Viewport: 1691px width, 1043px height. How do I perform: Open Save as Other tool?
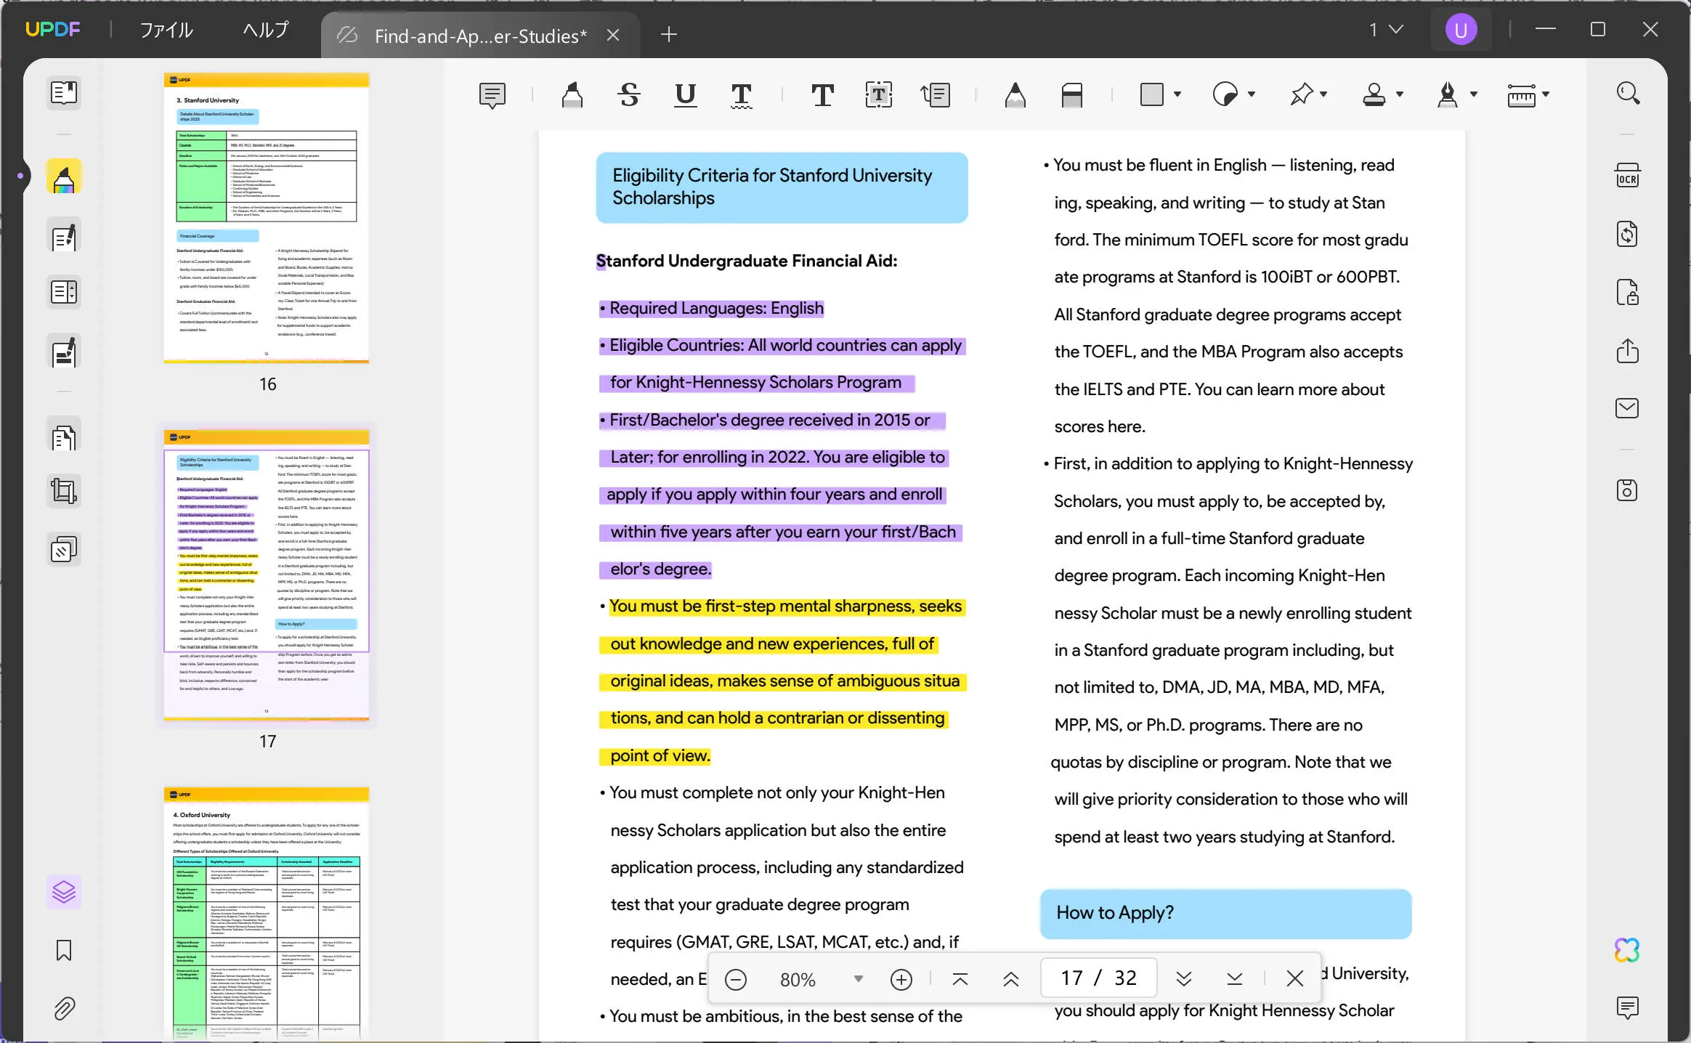click(1627, 491)
